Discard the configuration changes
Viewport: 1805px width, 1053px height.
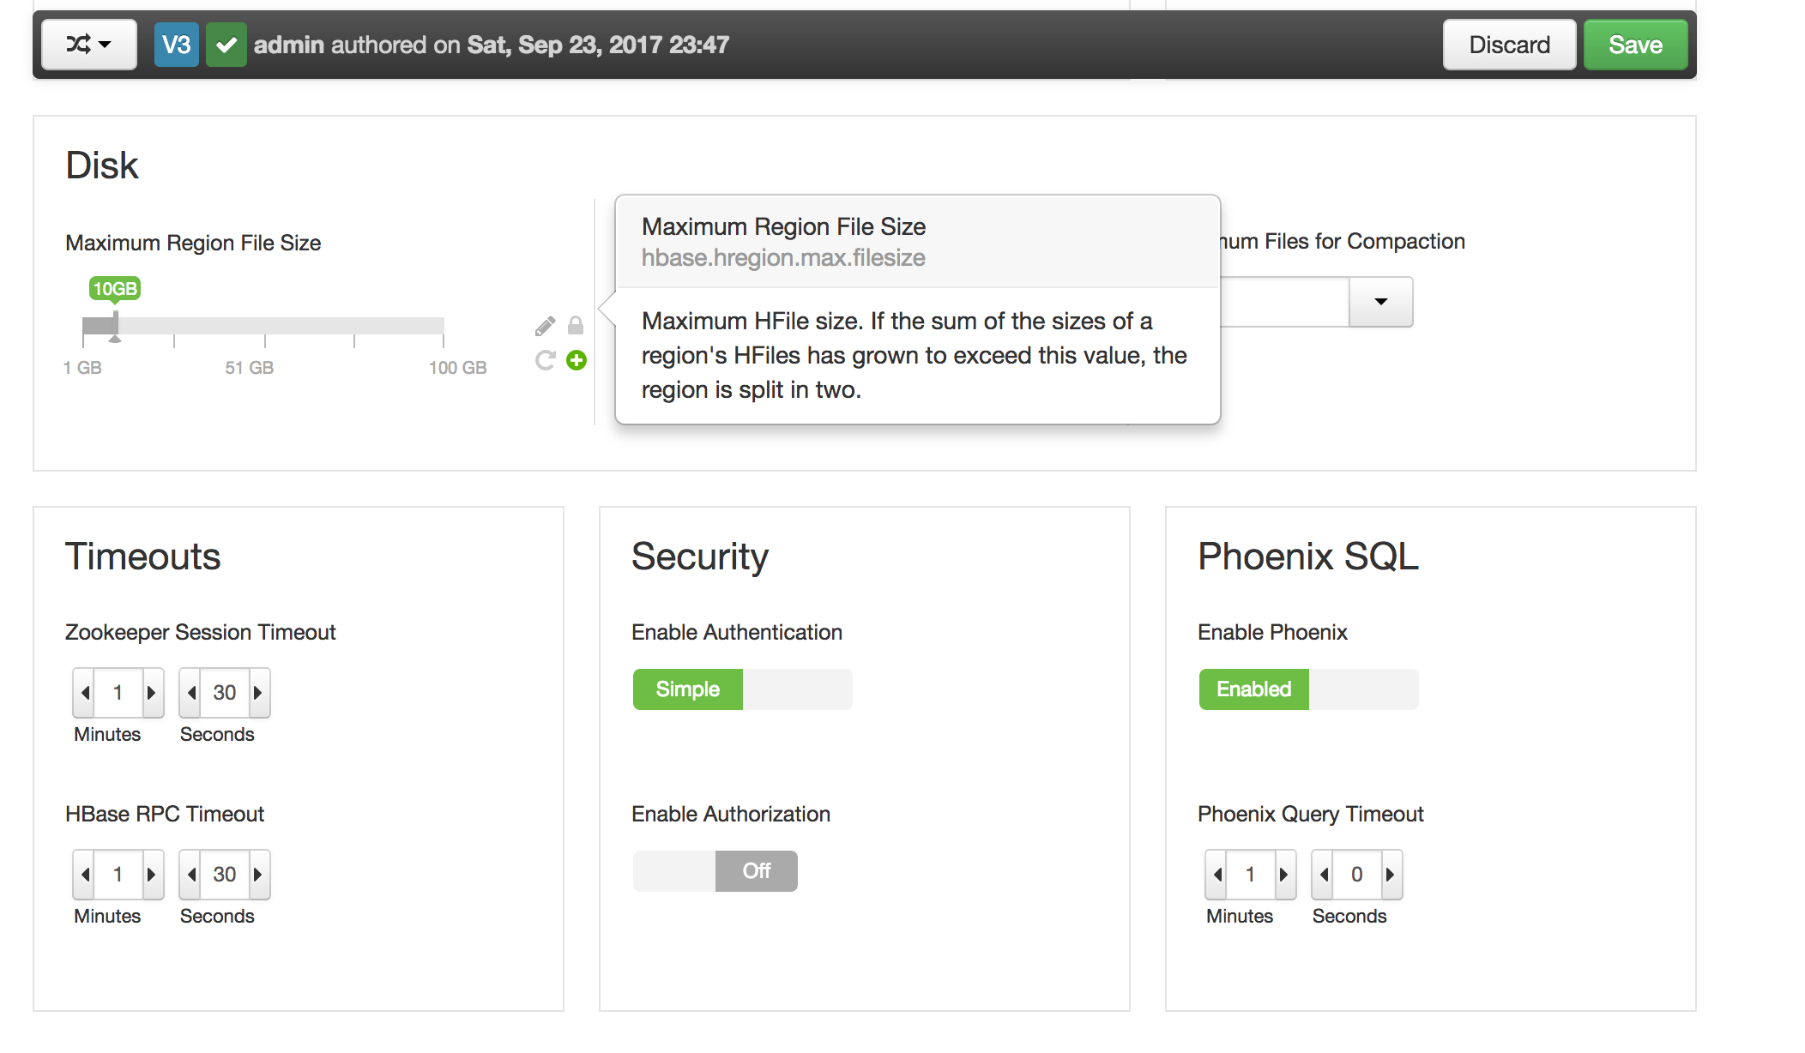(x=1508, y=44)
